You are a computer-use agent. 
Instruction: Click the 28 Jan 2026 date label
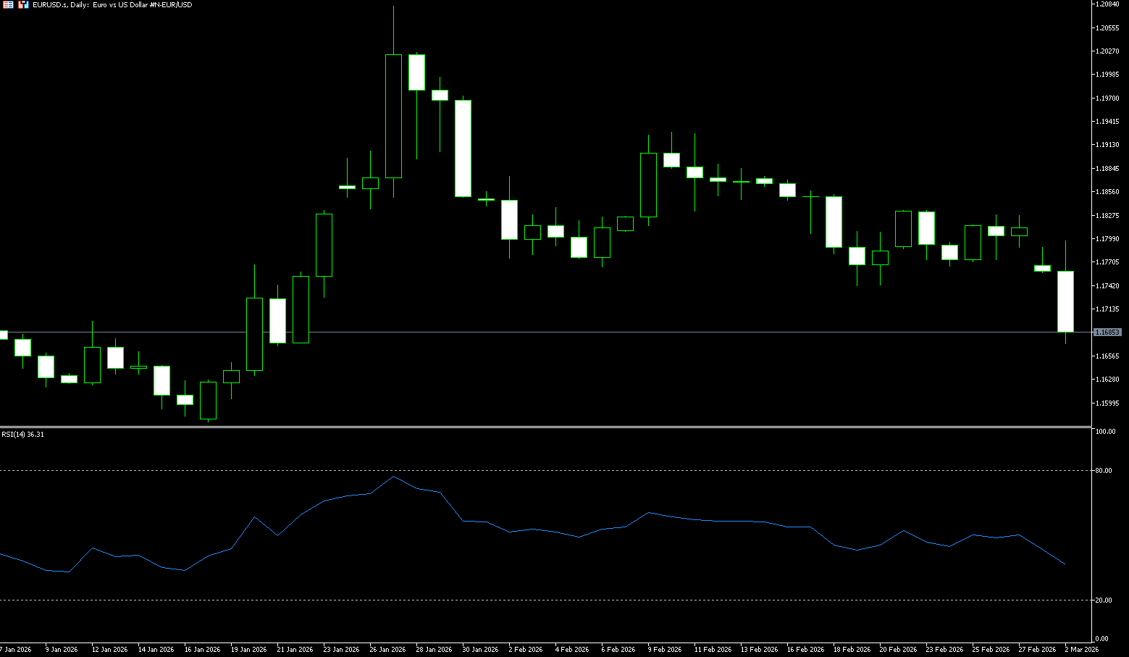tap(434, 650)
